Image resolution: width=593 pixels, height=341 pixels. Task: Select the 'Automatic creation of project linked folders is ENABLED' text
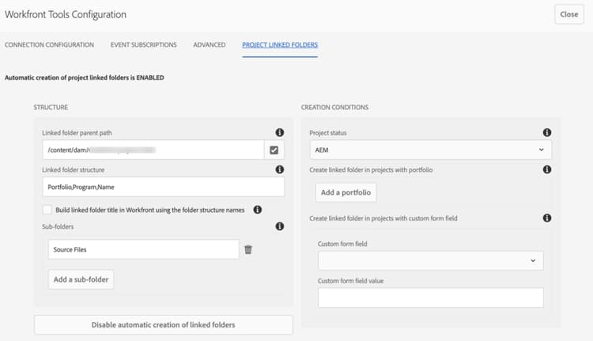[85, 78]
